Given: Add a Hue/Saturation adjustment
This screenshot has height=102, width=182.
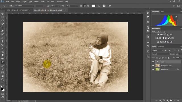Looking at the screenshot, I should click(x=156, y=38).
